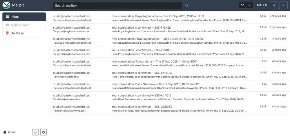Open notifications bell button
Viewport: 290px width, 137px height.
[35, 132]
